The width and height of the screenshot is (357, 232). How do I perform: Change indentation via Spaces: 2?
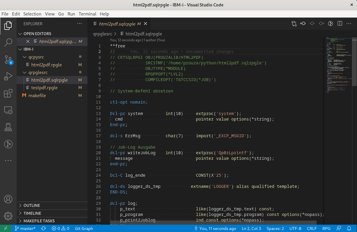point(275,228)
